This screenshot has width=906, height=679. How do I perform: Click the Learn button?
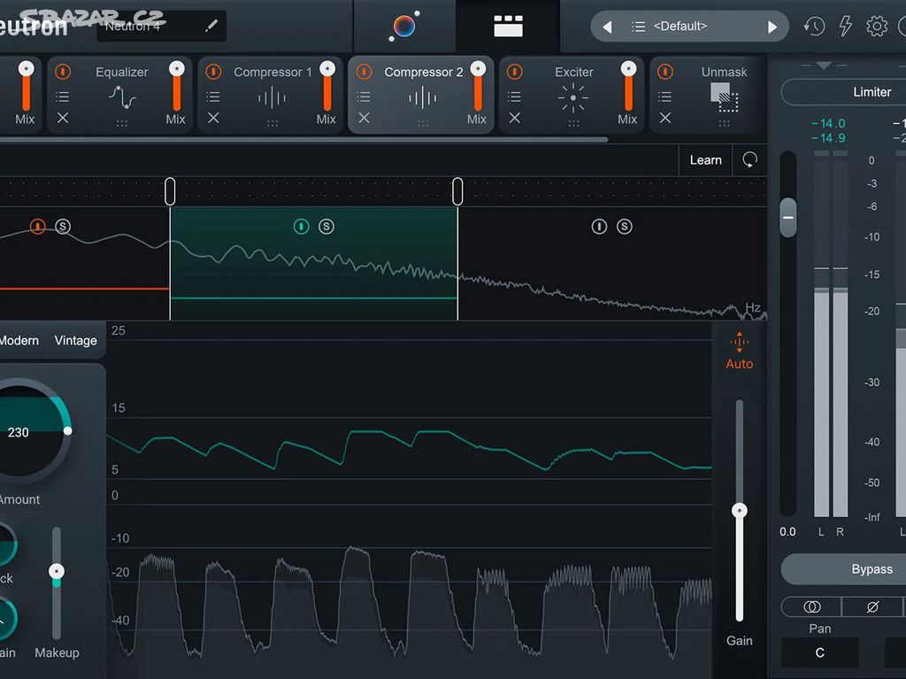705,159
